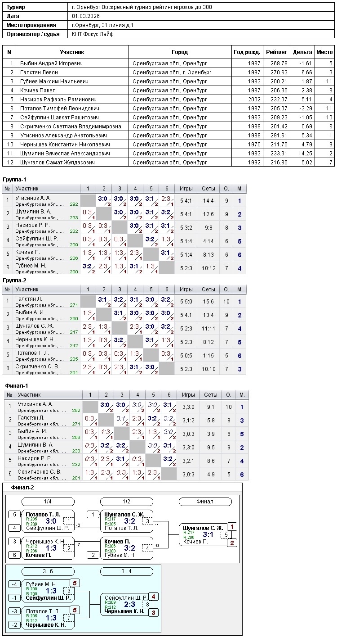
Task: Click the 3...4 placement round label
Action: point(126,572)
